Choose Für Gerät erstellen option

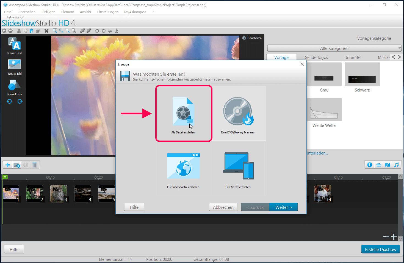(x=238, y=168)
